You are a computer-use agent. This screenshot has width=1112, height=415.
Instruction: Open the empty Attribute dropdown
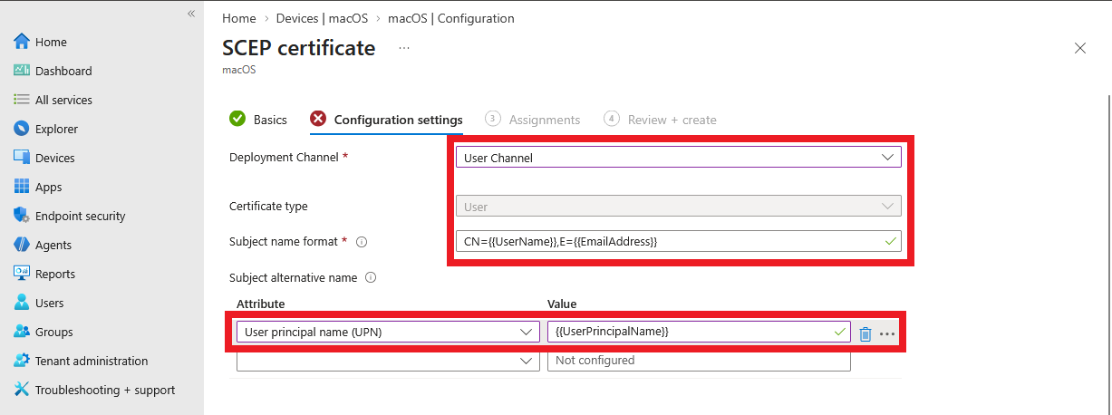[x=388, y=361]
